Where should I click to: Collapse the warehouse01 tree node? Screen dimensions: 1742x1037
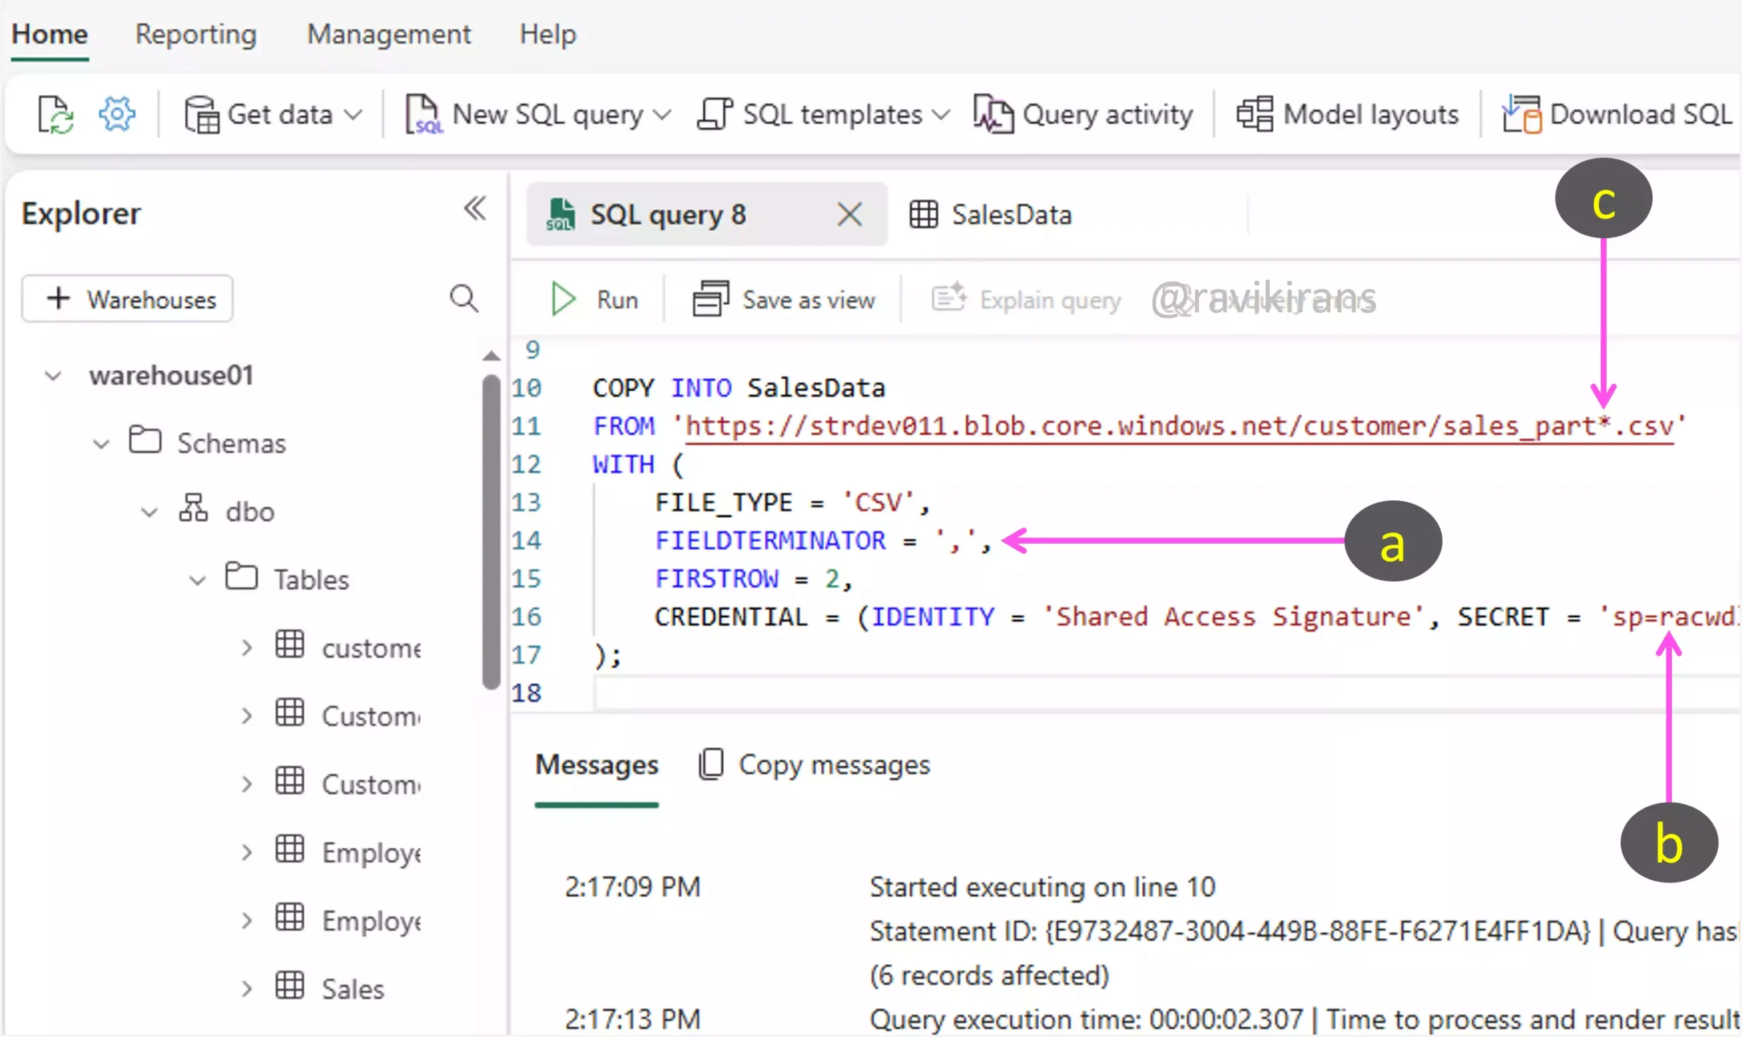coord(53,376)
